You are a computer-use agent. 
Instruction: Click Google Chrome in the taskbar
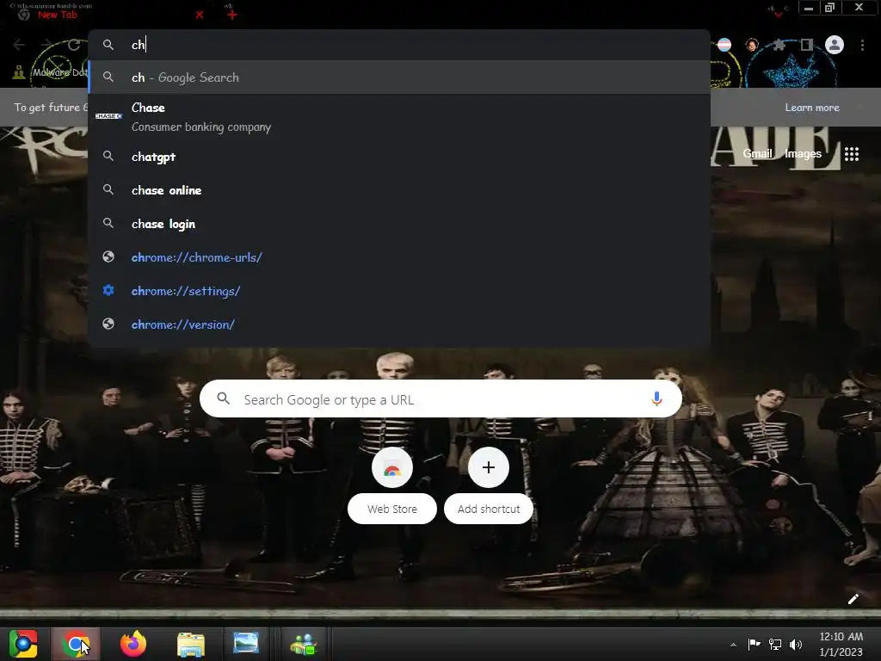click(x=76, y=644)
